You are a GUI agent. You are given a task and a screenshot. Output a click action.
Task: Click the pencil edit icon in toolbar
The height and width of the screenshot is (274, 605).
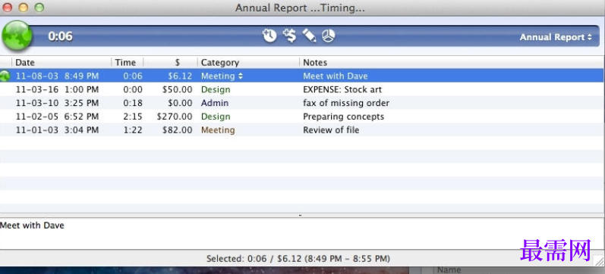tap(309, 36)
